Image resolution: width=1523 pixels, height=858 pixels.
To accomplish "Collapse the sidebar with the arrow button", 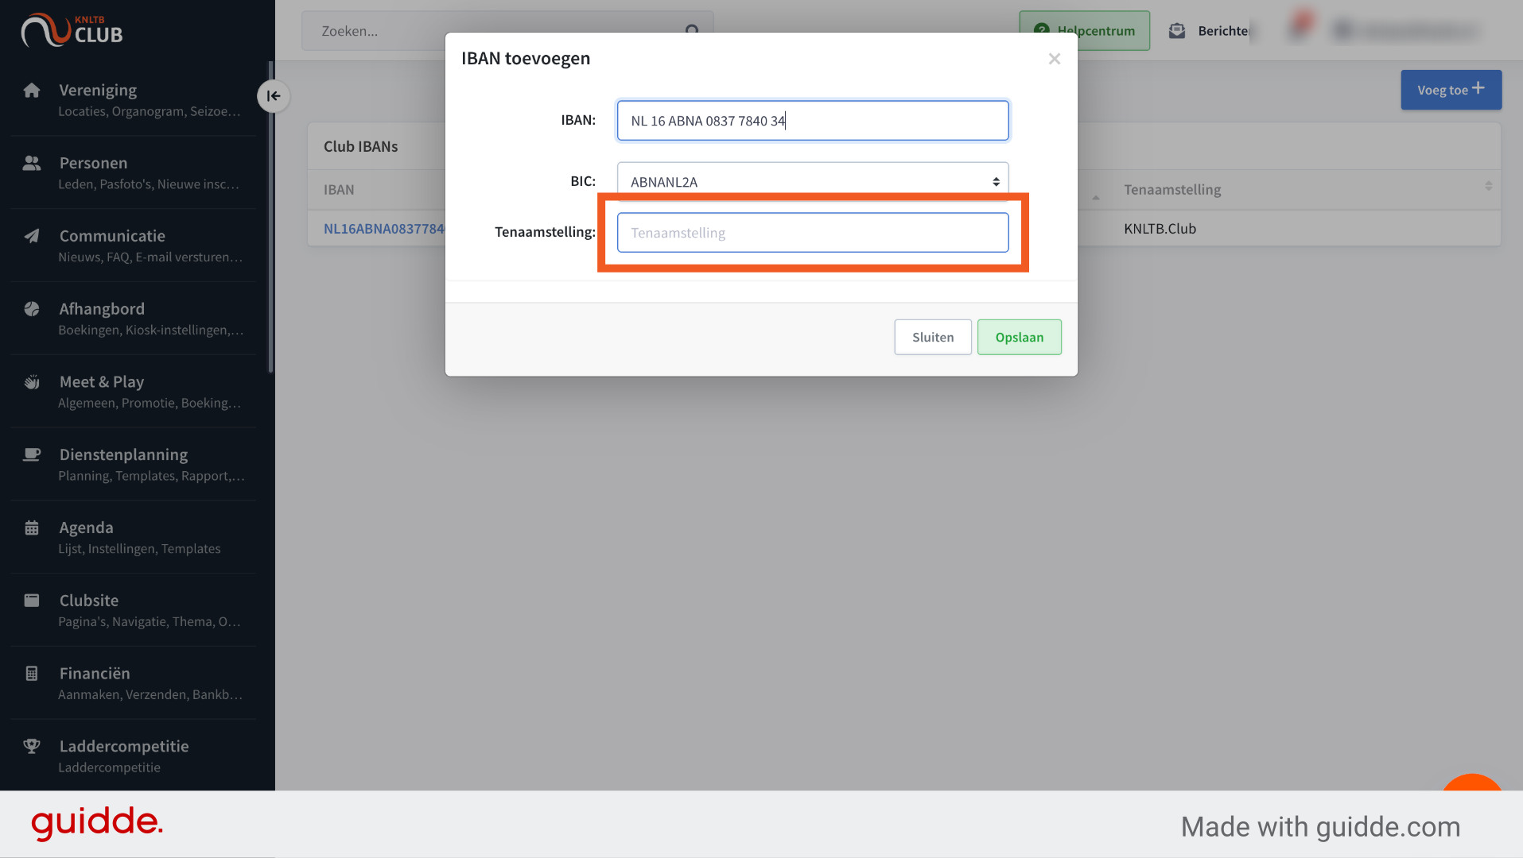I will click(274, 96).
